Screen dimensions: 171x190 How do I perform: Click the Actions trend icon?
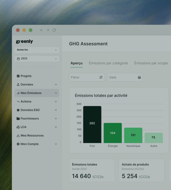[18, 101]
